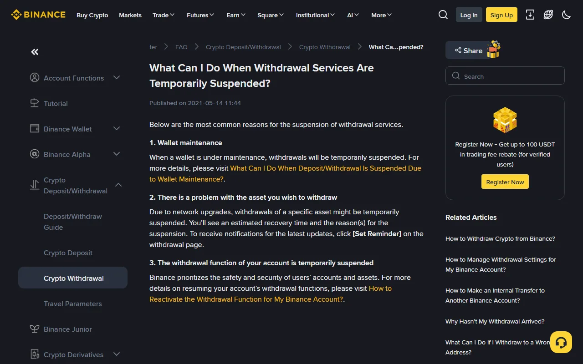Click the Share button
Viewport: 583px width, 364px height.
468,51
